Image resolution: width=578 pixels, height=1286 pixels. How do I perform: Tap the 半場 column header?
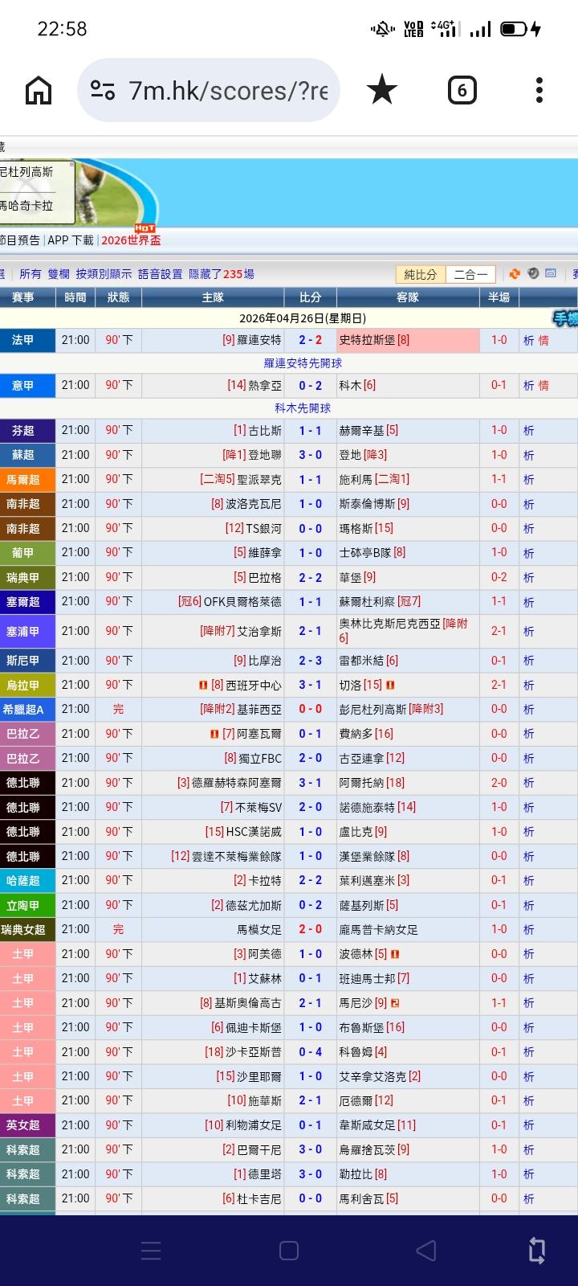pyautogui.click(x=499, y=297)
